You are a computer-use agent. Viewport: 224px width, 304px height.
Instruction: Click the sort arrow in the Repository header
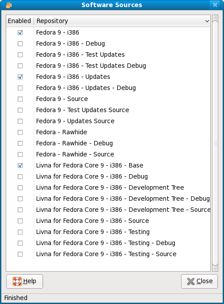[x=207, y=21]
